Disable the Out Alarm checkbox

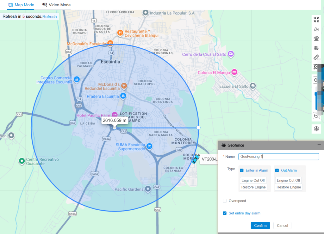tap(277, 170)
